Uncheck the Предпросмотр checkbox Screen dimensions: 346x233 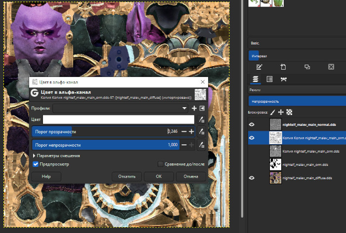click(x=36, y=164)
